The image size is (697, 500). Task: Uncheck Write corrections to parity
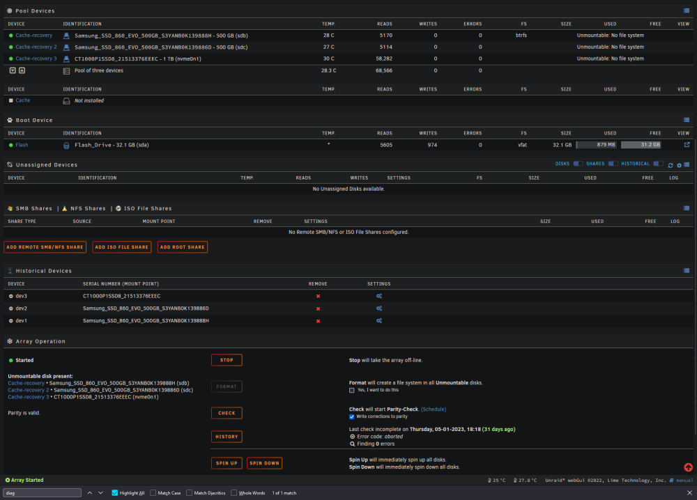(351, 416)
